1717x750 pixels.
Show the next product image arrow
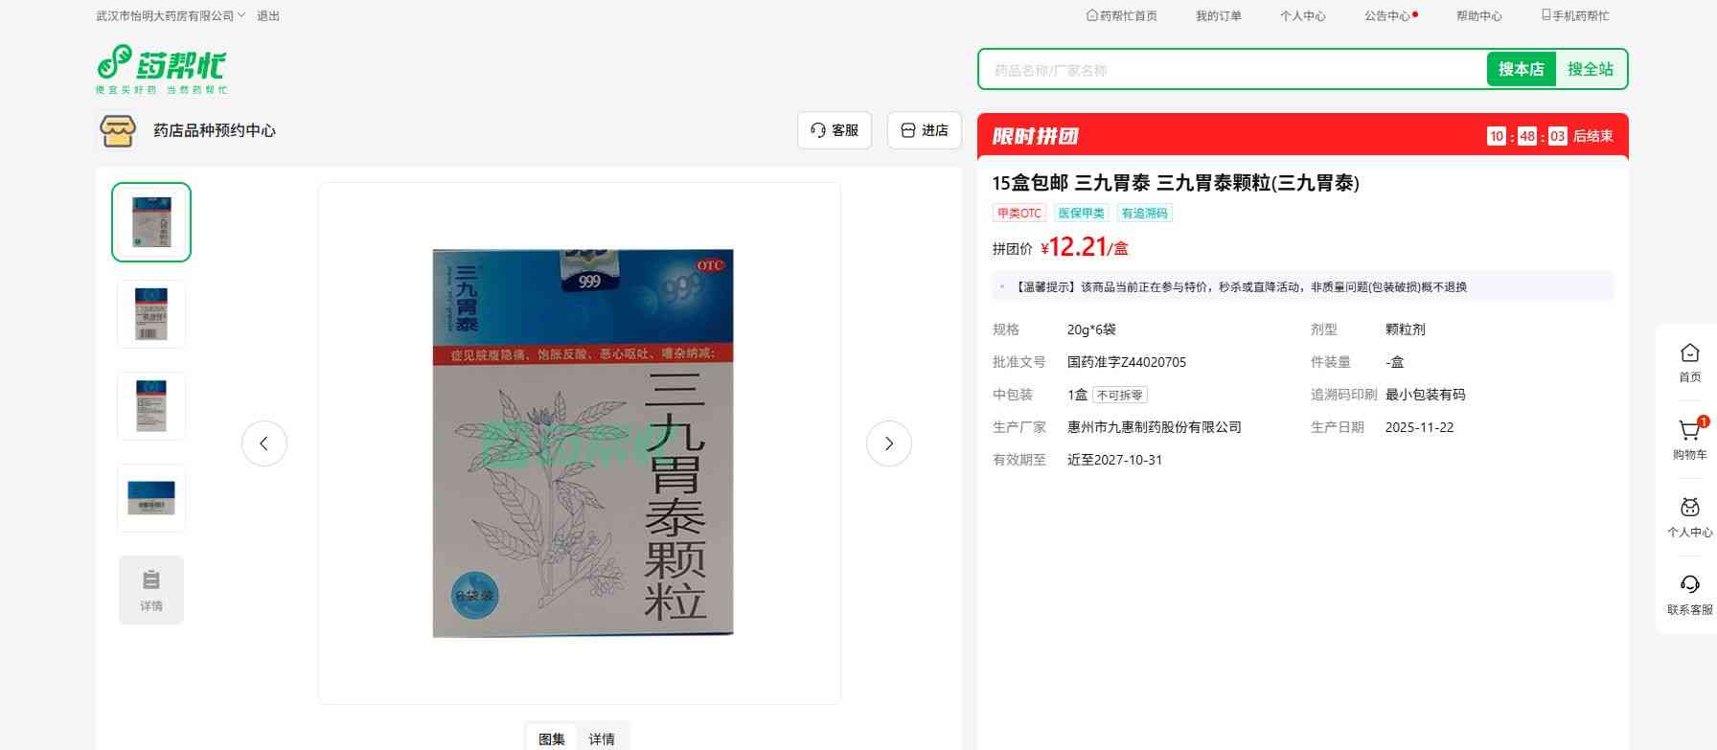pos(888,443)
